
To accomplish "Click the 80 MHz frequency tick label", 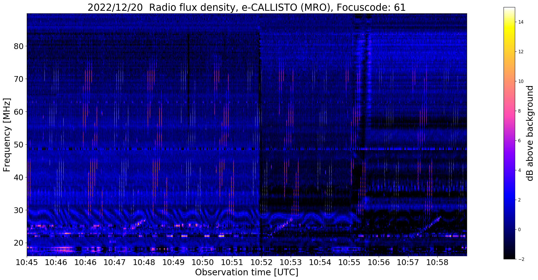I will click(x=19, y=46).
